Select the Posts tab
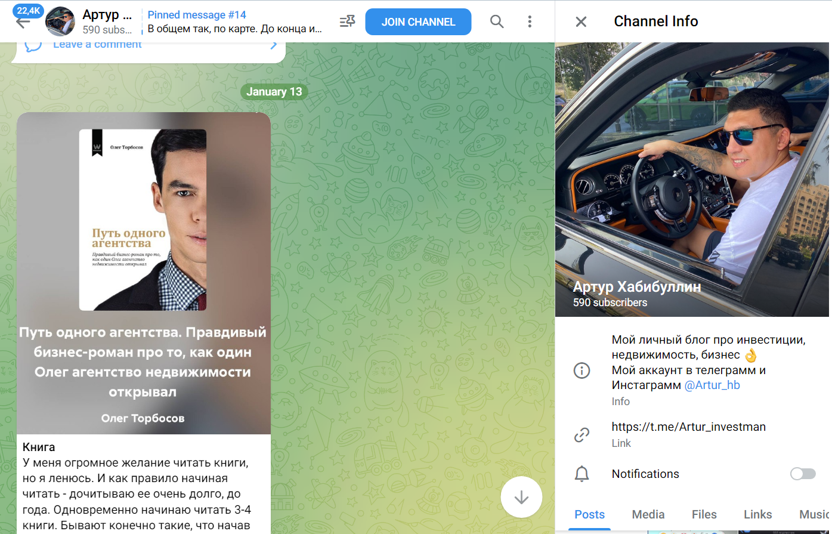 (589, 514)
